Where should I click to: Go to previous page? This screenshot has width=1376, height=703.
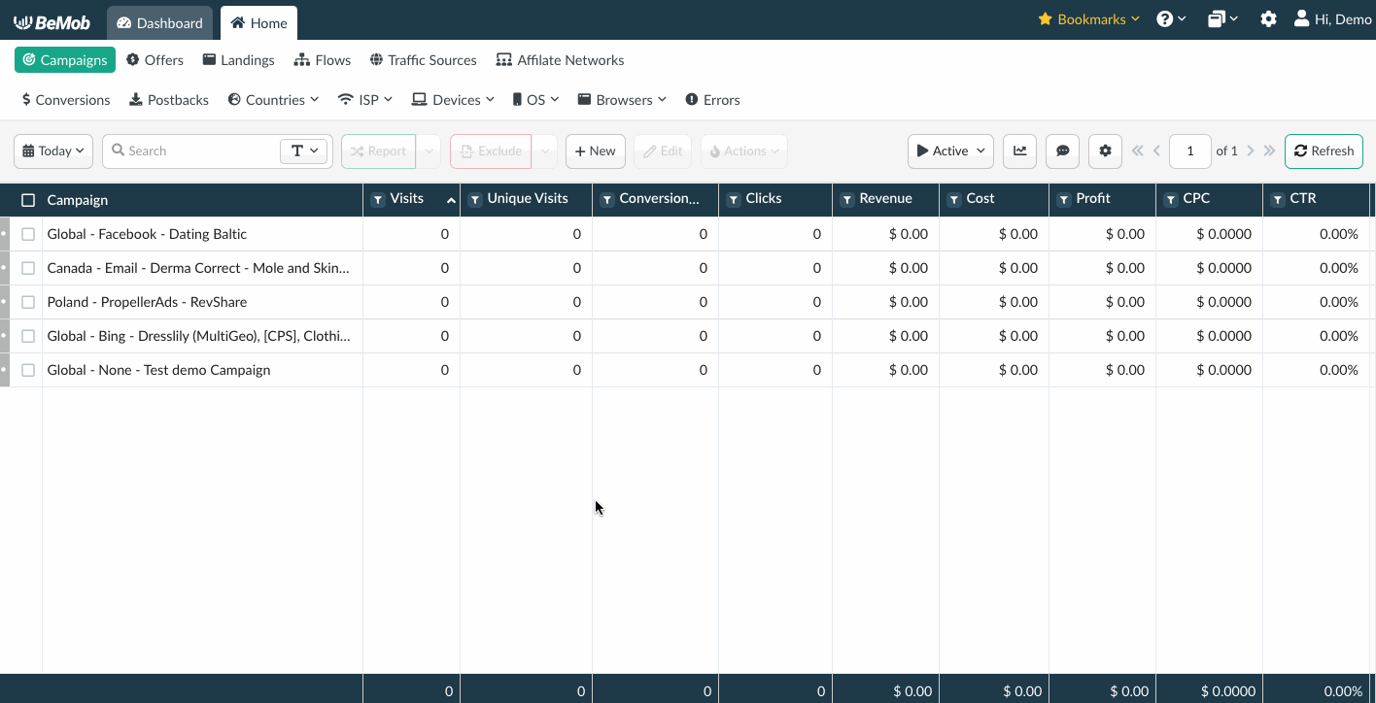coord(1156,151)
